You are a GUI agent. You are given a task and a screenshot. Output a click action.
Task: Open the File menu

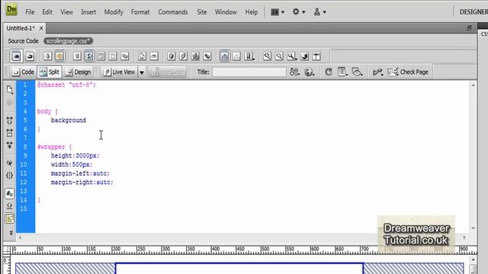(30, 12)
